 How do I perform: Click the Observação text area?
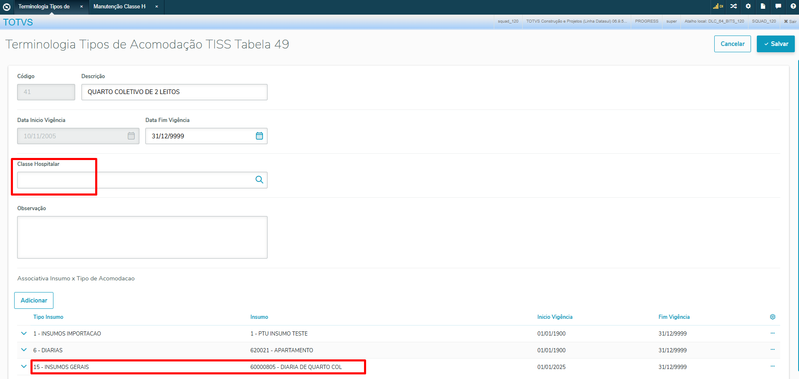(142, 237)
